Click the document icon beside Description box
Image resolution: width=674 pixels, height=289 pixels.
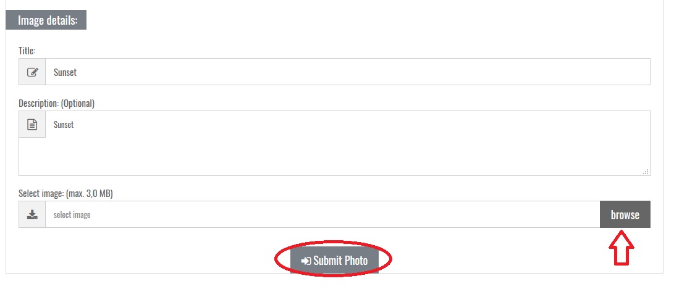pyautogui.click(x=32, y=125)
